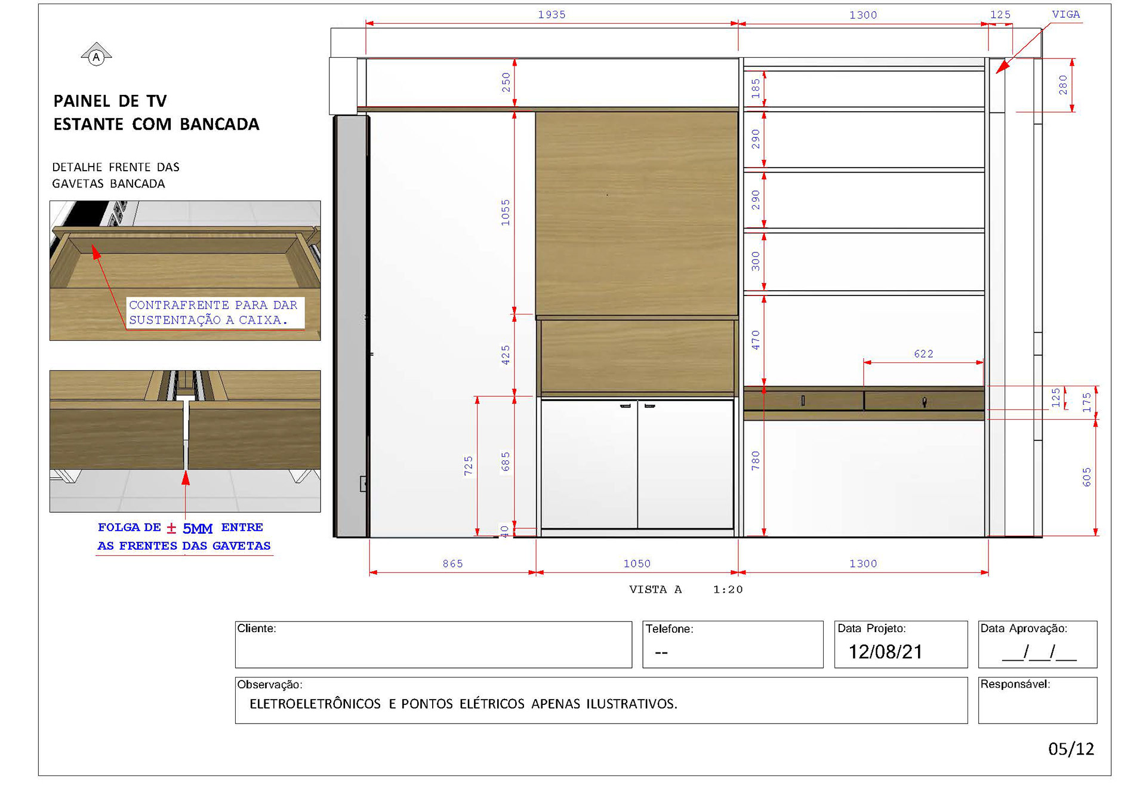Click the right drawer handle on bancada
The height and width of the screenshot is (810, 1146).
pos(924,402)
